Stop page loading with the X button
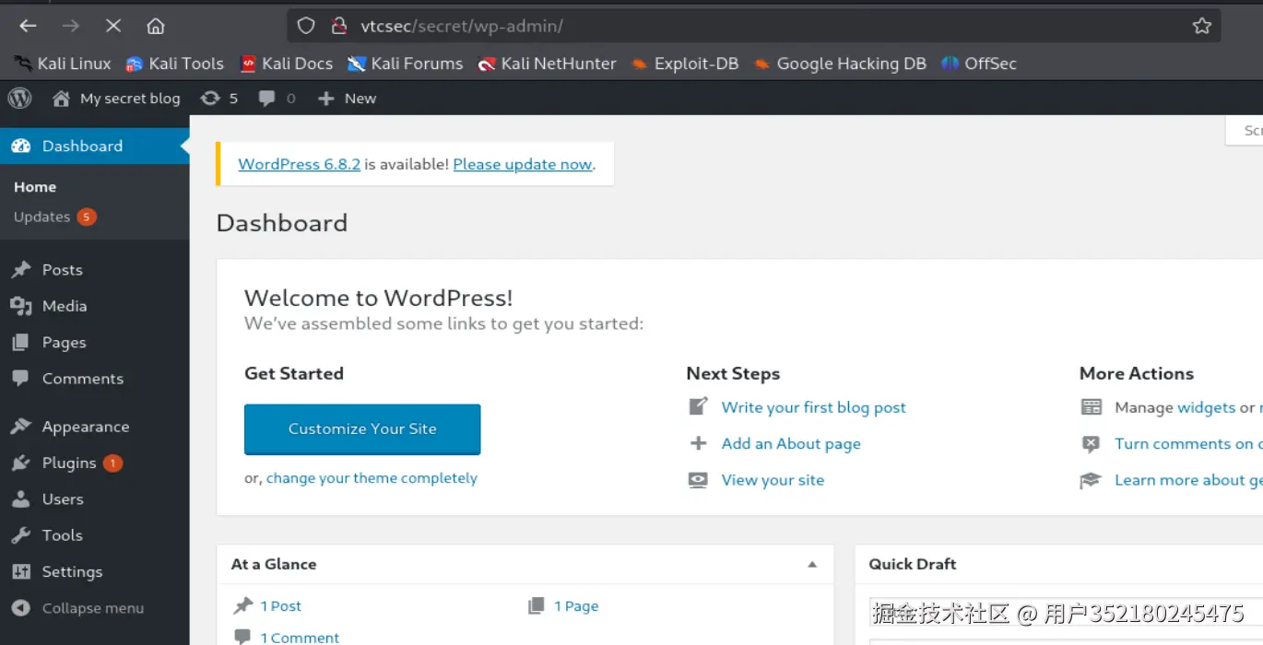The width and height of the screenshot is (1263, 645). tap(113, 26)
